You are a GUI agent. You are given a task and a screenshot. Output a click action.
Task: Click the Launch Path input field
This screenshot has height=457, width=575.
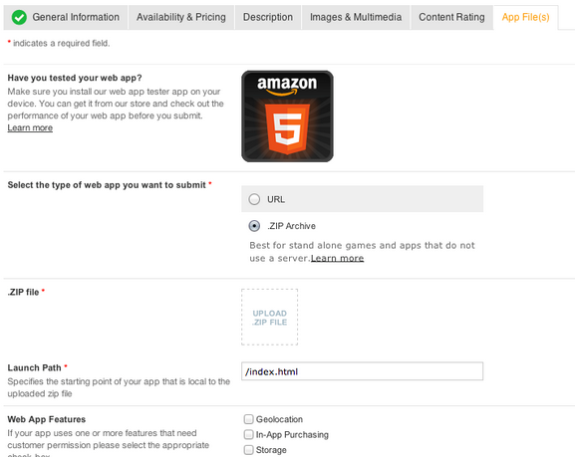tap(363, 371)
